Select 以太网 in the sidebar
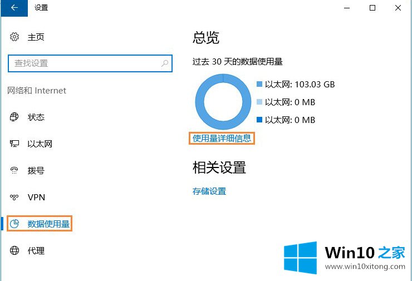This screenshot has height=281, width=412. pos(40,144)
